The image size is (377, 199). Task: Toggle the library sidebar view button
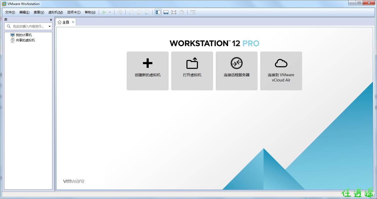click(158, 12)
